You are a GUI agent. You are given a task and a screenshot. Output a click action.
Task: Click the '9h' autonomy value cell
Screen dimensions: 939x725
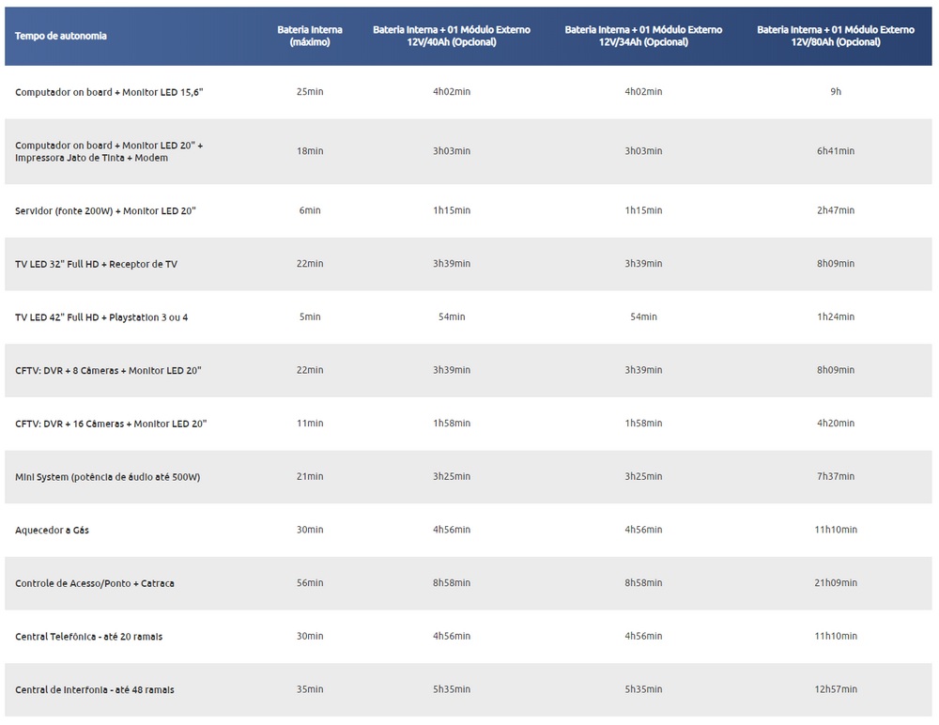point(836,92)
